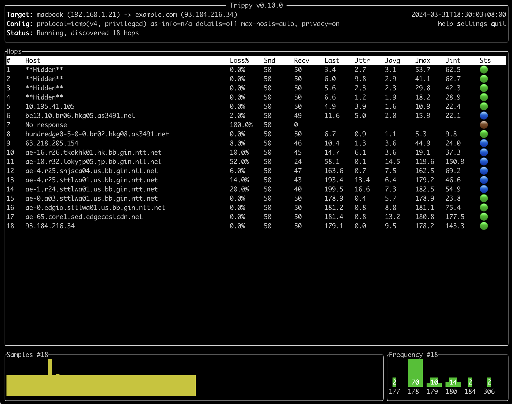
Task: Click the brown status dot on the No response row
Action: click(x=484, y=125)
